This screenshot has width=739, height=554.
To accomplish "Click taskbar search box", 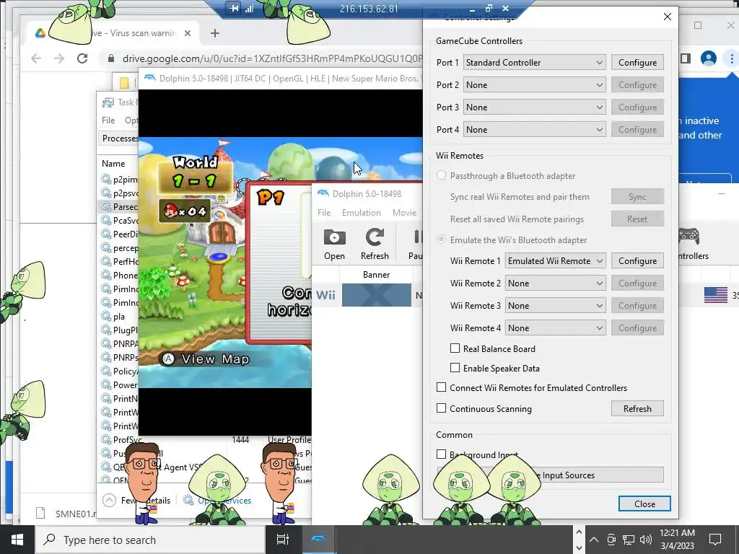I will pos(150,540).
